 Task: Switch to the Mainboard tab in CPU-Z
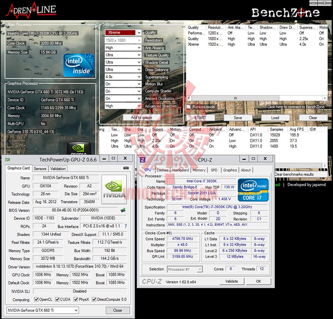point(180,170)
